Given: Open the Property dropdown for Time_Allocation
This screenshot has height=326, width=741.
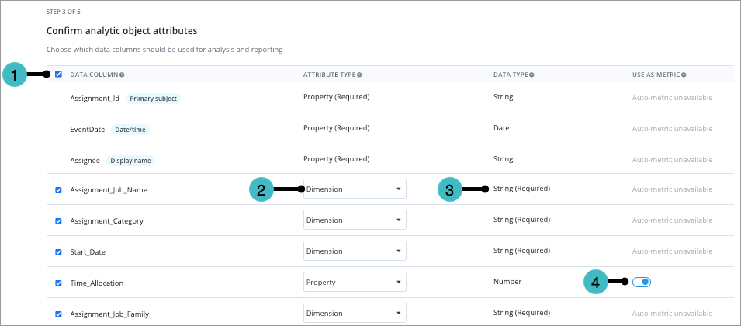Looking at the screenshot, I should pos(355,283).
